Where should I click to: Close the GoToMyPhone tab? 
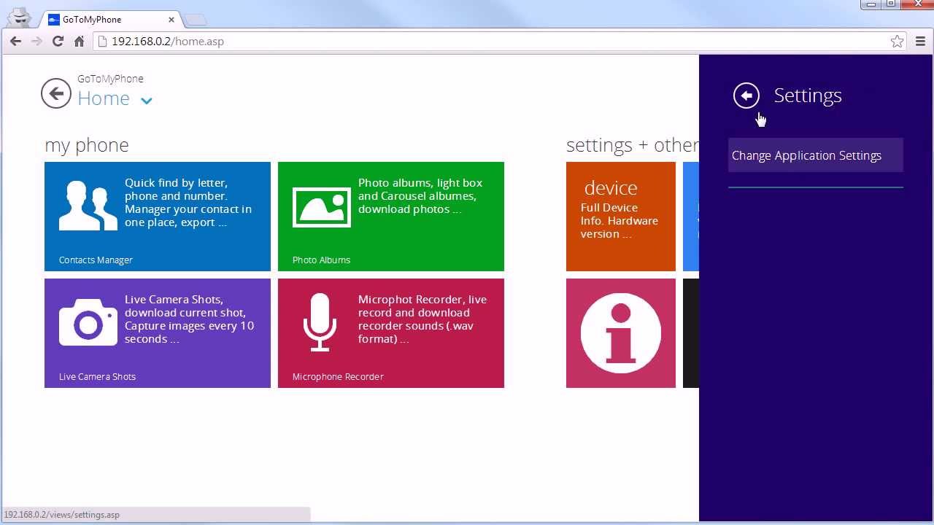[x=171, y=20]
